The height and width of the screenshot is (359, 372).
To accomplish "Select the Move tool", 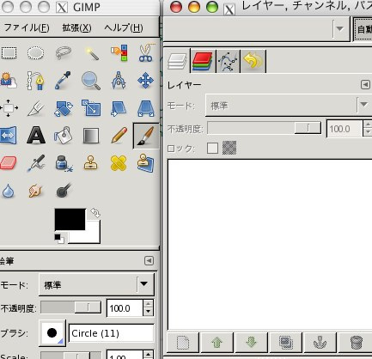I will click(x=146, y=81).
